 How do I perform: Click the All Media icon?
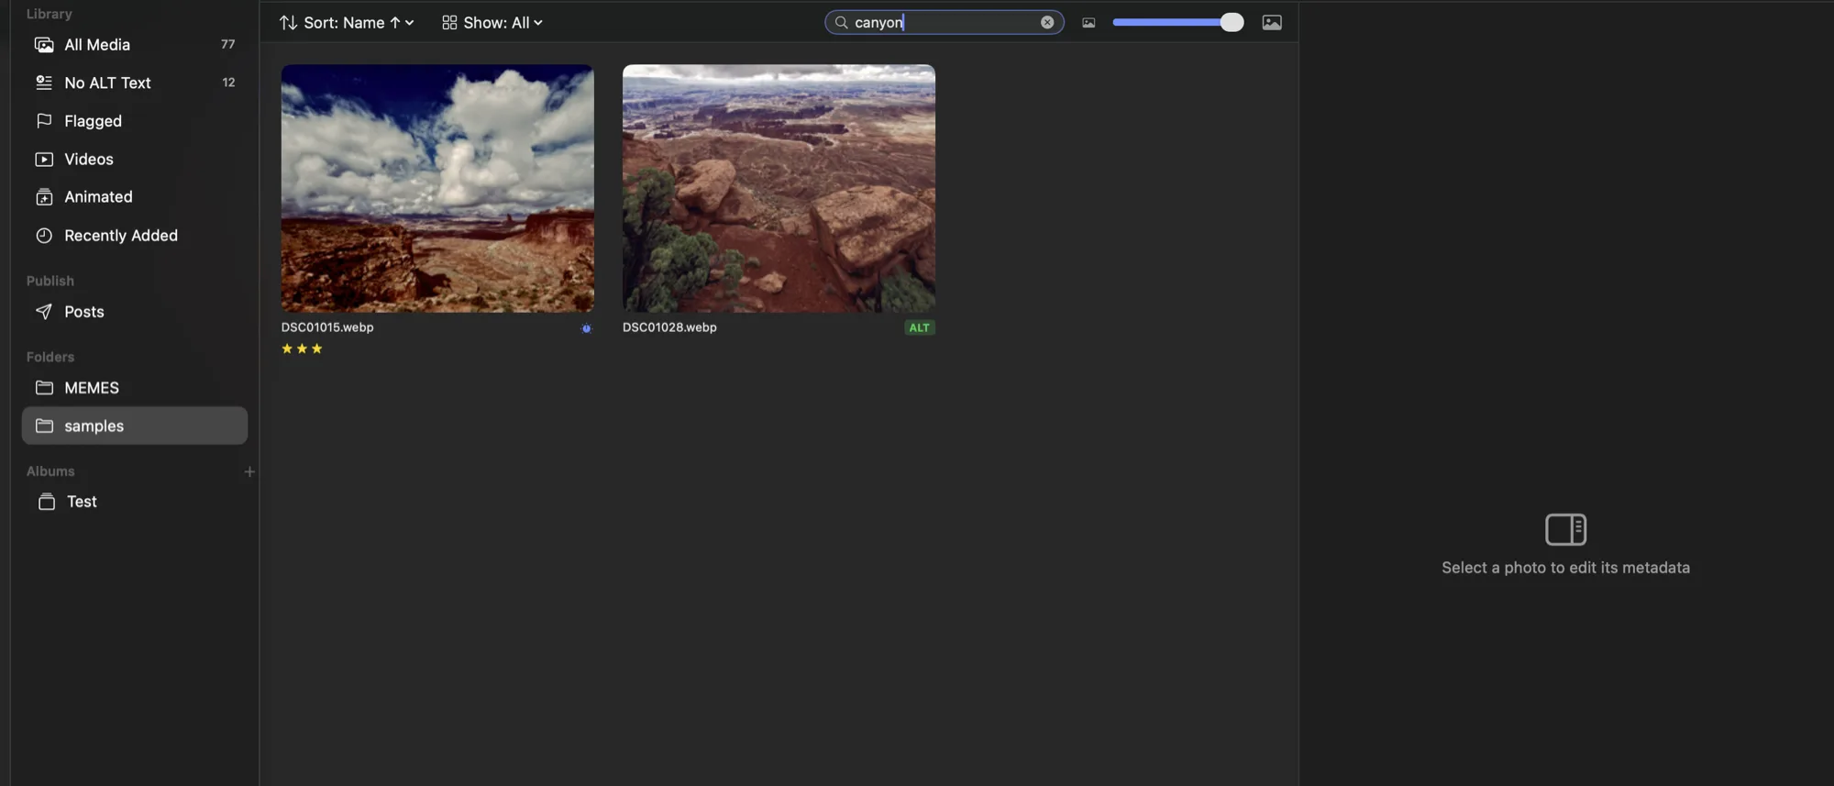pos(44,44)
